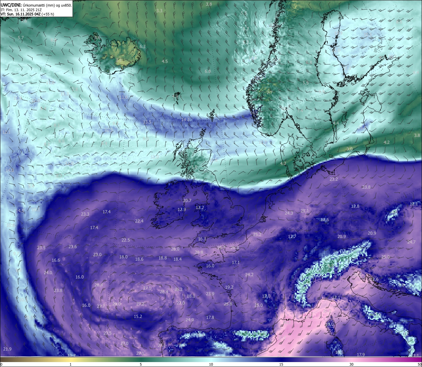Click the value 17.9 at the bottom right

tap(361, 354)
